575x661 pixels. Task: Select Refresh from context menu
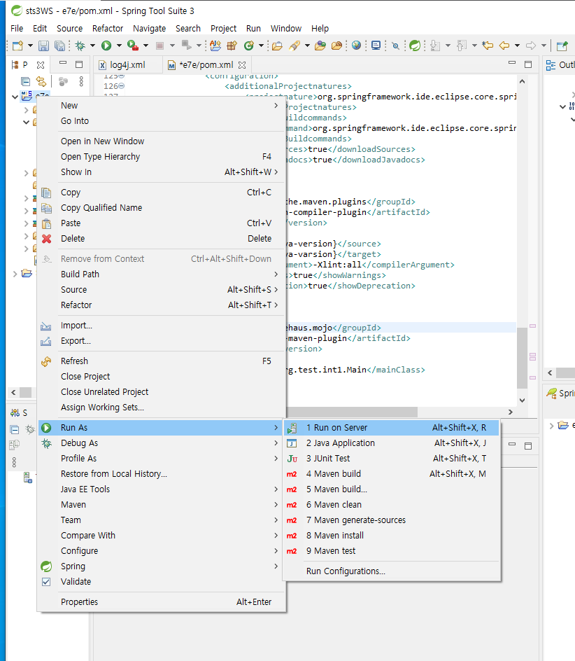tap(162, 361)
